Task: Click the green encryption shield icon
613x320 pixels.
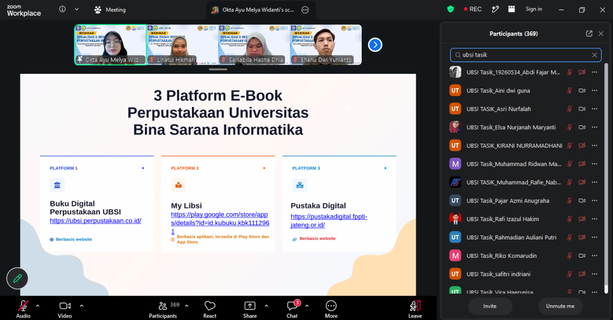Action: click(x=450, y=9)
